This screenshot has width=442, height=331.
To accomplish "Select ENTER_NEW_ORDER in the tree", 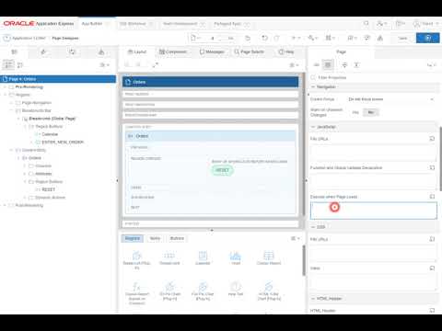I will pyautogui.click(x=63, y=142).
